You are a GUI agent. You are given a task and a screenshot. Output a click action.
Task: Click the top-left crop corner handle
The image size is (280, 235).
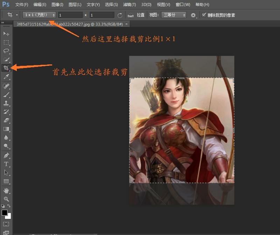(x=131, y=80)
